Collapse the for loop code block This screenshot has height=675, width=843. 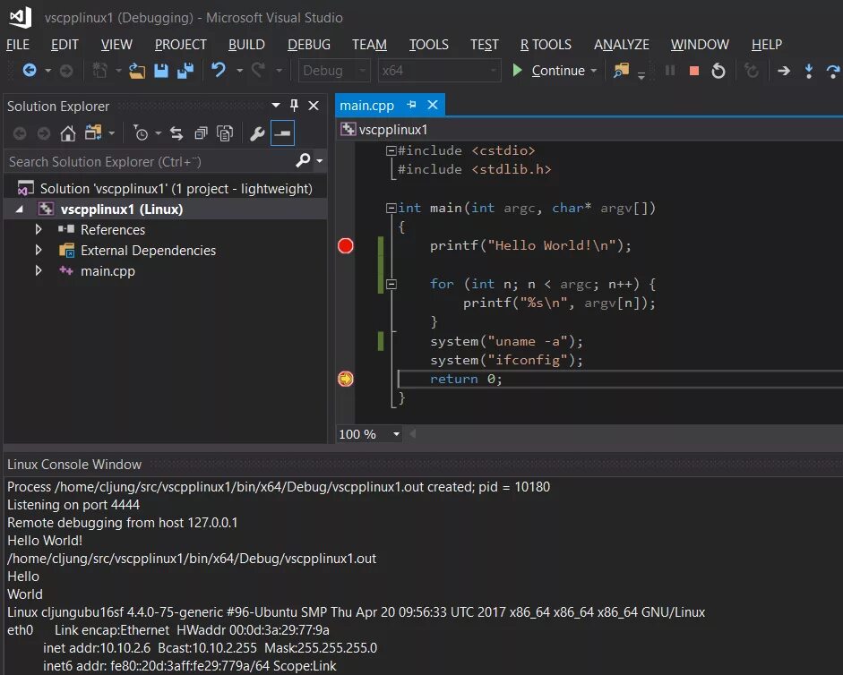(x=391, y=285)
